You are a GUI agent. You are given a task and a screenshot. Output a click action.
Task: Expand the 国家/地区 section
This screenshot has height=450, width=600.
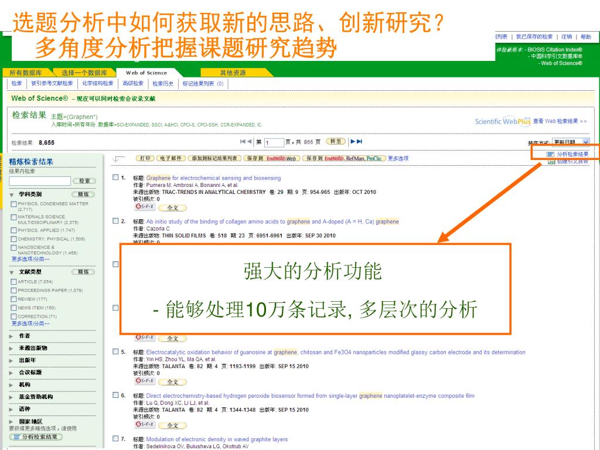point(12,422)
